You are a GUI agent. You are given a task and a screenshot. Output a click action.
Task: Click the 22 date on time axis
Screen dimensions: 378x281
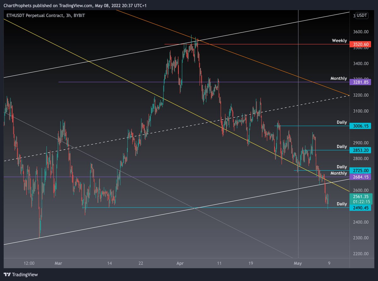pos(141,263)
